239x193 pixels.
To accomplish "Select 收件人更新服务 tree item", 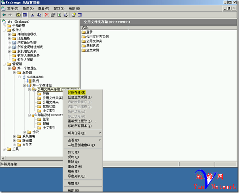I will point(29,56).
